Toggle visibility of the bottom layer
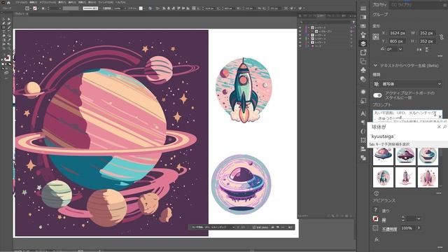The width and height of the screenshot is (448, 252). [x=300, y=46]
